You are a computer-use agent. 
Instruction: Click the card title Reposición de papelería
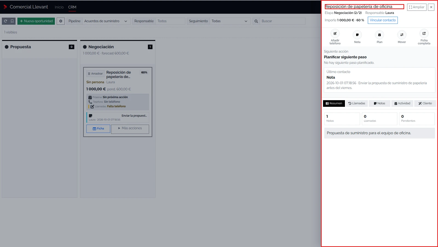coord(119,74)
